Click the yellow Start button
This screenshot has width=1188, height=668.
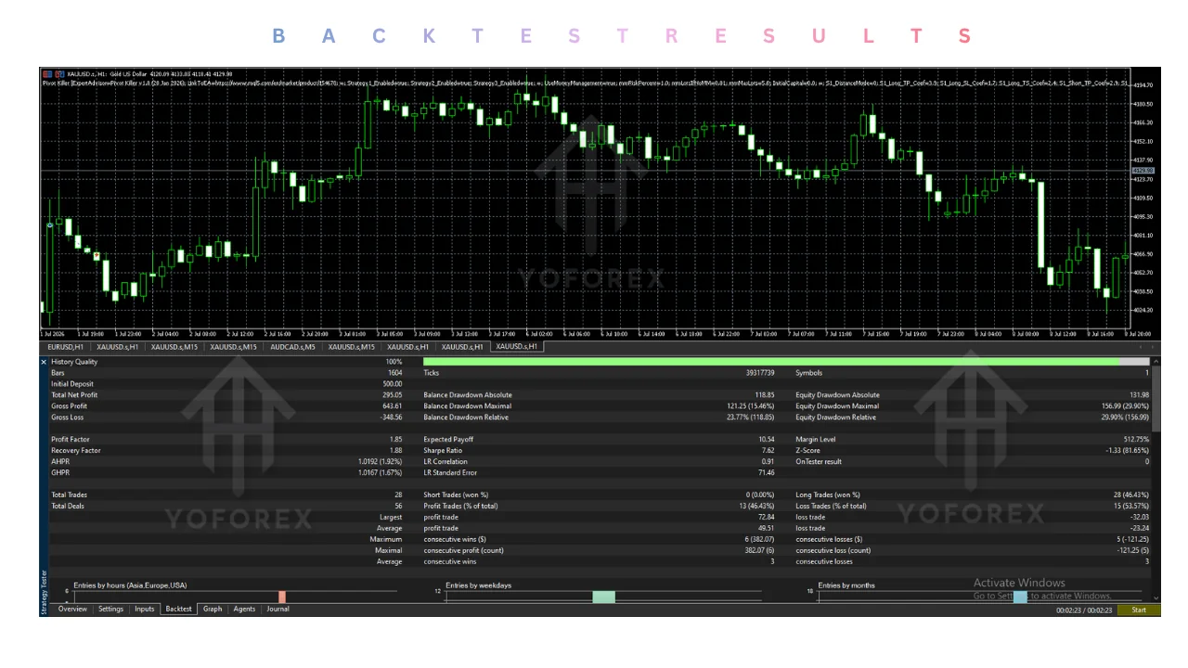point(1139,610)
